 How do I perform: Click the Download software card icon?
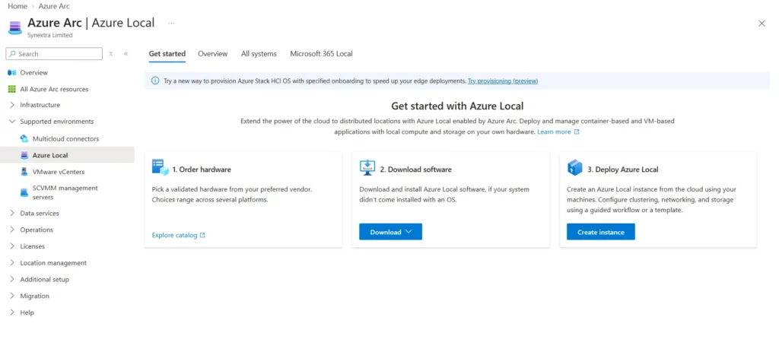367,167
